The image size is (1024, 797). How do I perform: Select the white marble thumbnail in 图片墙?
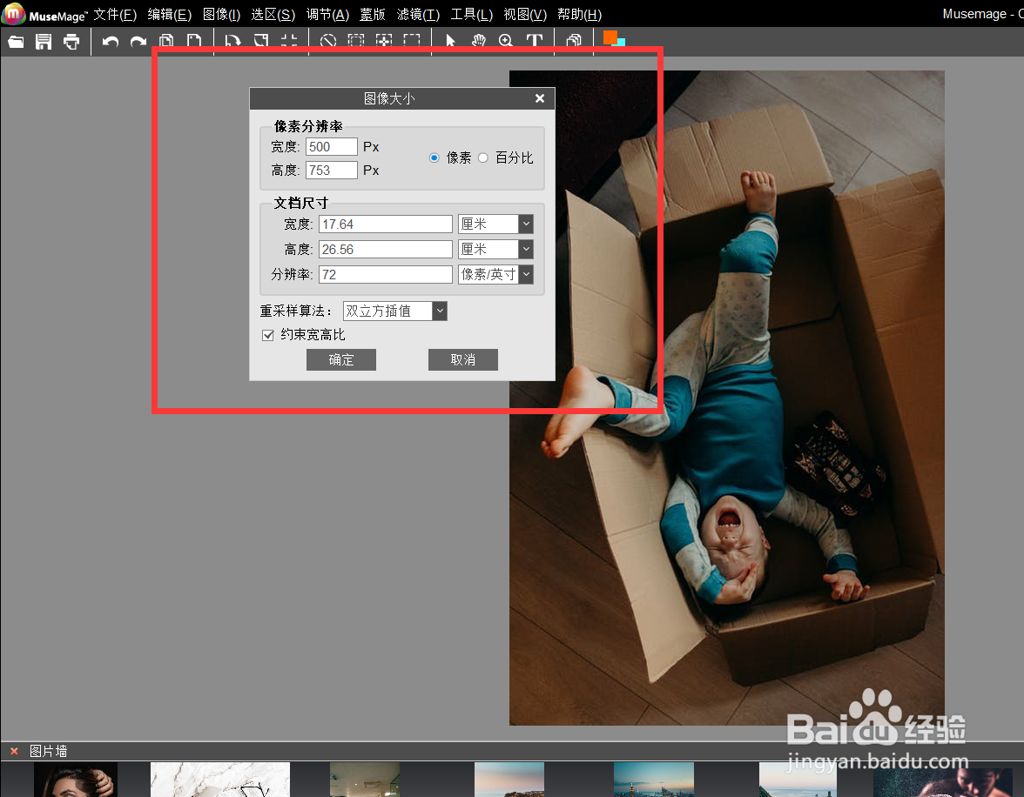coord(220,780)
